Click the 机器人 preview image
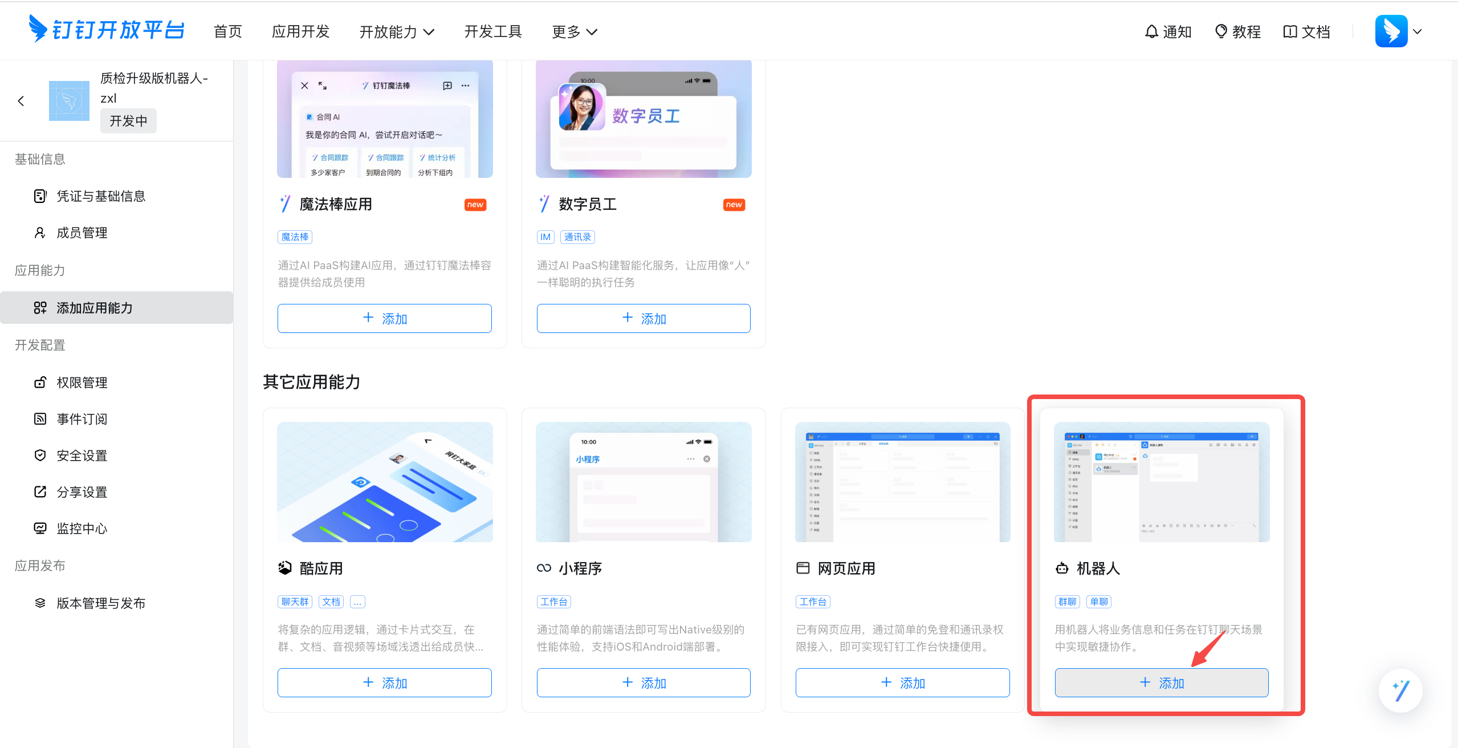 (1162, 482)
